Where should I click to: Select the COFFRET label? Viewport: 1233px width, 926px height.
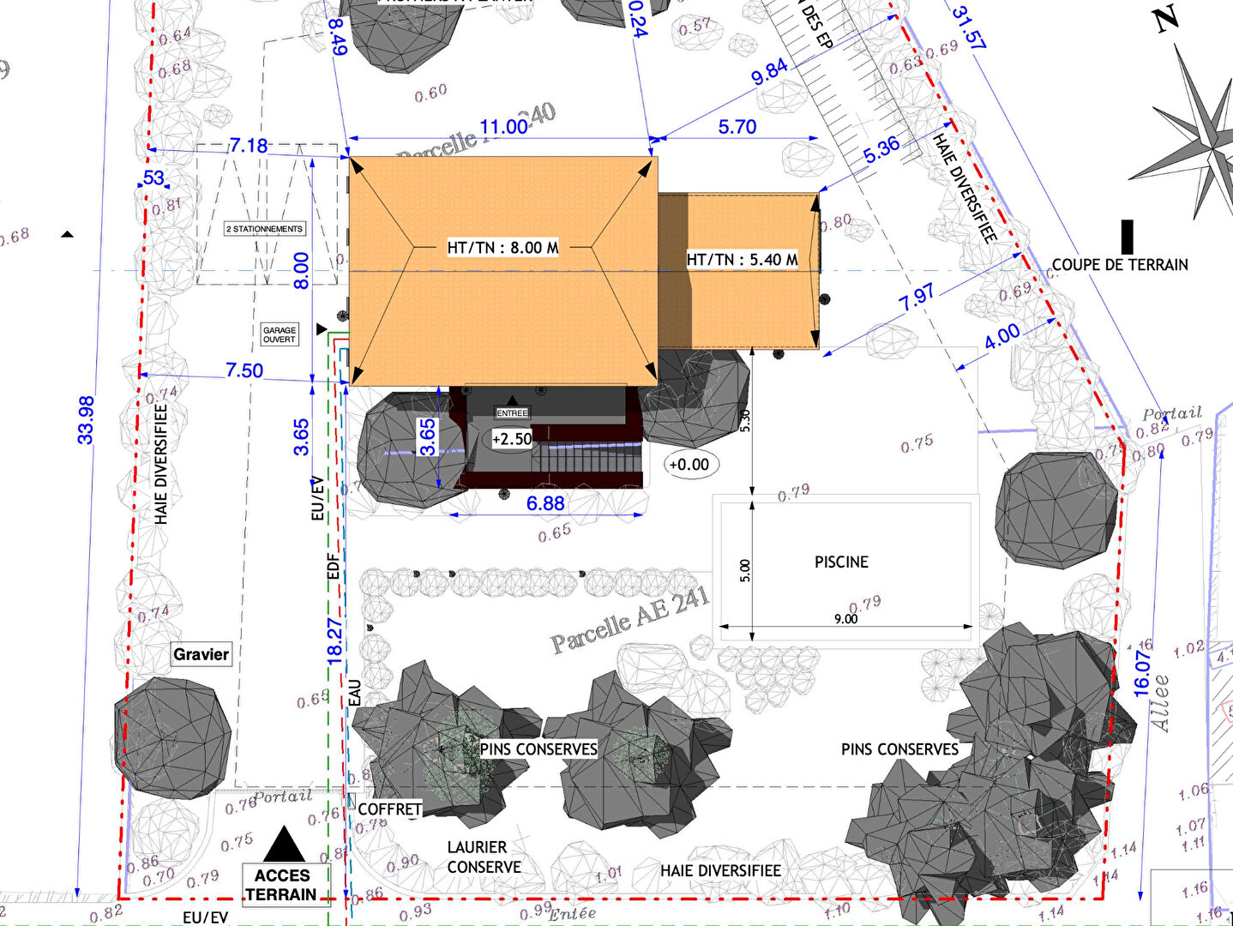click(389, 809)
